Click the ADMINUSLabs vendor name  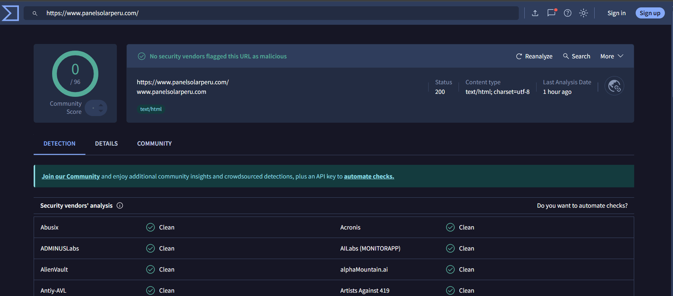pyautogui.click(x=60, y=248)
